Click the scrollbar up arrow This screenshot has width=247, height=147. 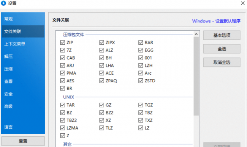pos(196,34)
